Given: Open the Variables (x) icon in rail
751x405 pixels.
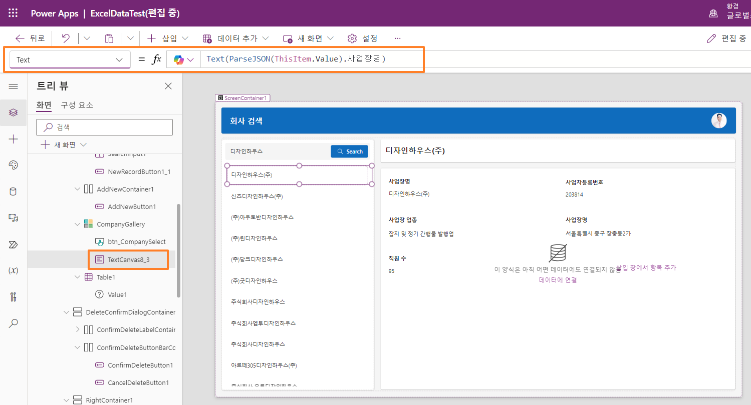Looking at the screenshot, I should point(14,270).
